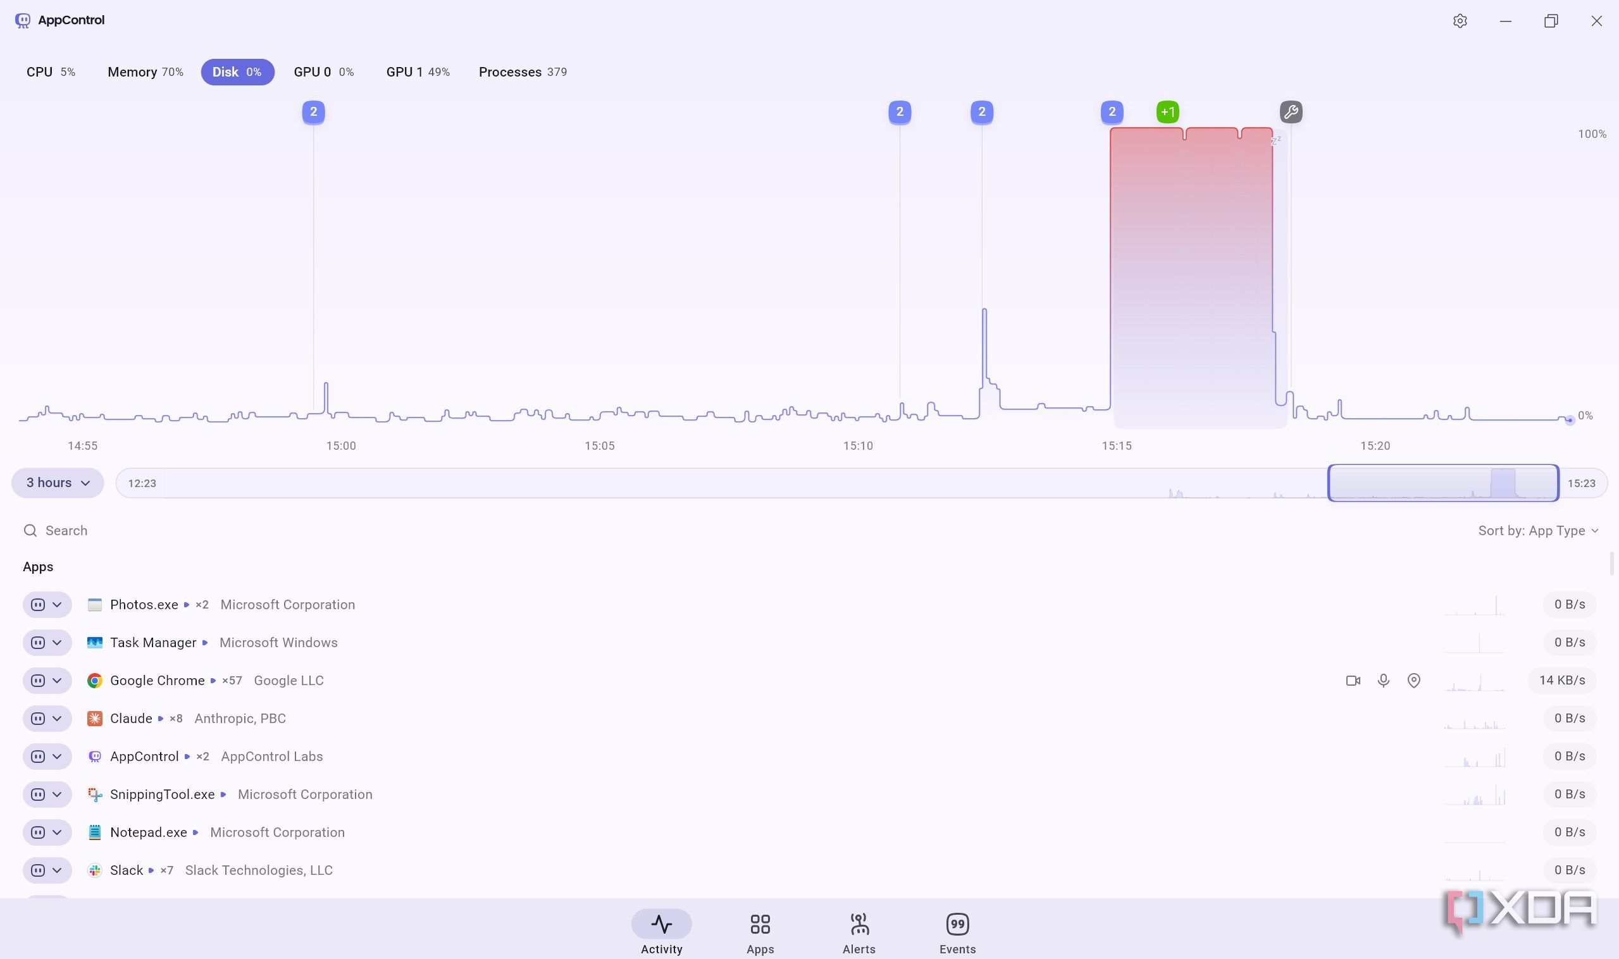Click the Google Chrome microphone access icon
This screenshot has height=959, width=1619.
click(x=1383, y=681)
